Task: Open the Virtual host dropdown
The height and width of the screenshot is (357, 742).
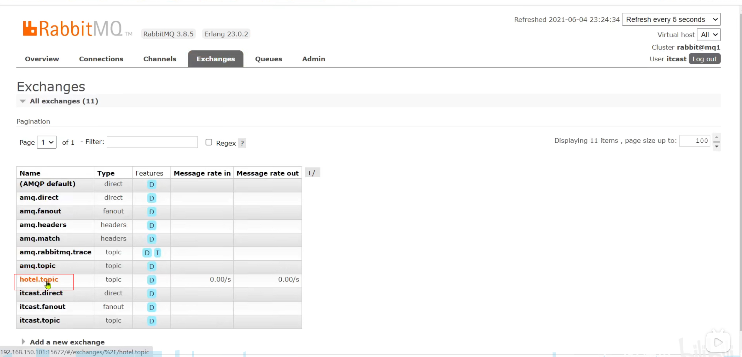Action: coord(709,35)
